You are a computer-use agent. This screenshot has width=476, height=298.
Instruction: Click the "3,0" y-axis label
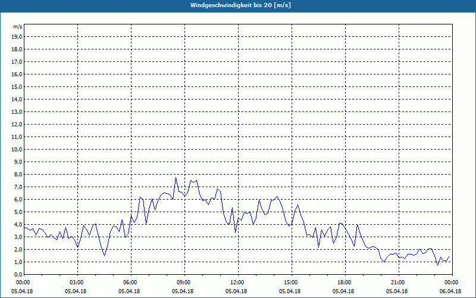tap(18, 237)
